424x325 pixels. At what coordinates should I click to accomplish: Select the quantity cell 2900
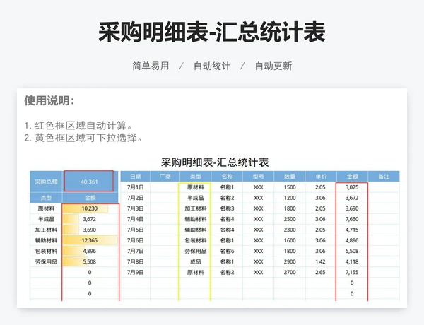tap(290, 261)
